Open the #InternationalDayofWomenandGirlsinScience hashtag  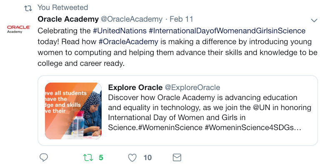click(227, 31)
